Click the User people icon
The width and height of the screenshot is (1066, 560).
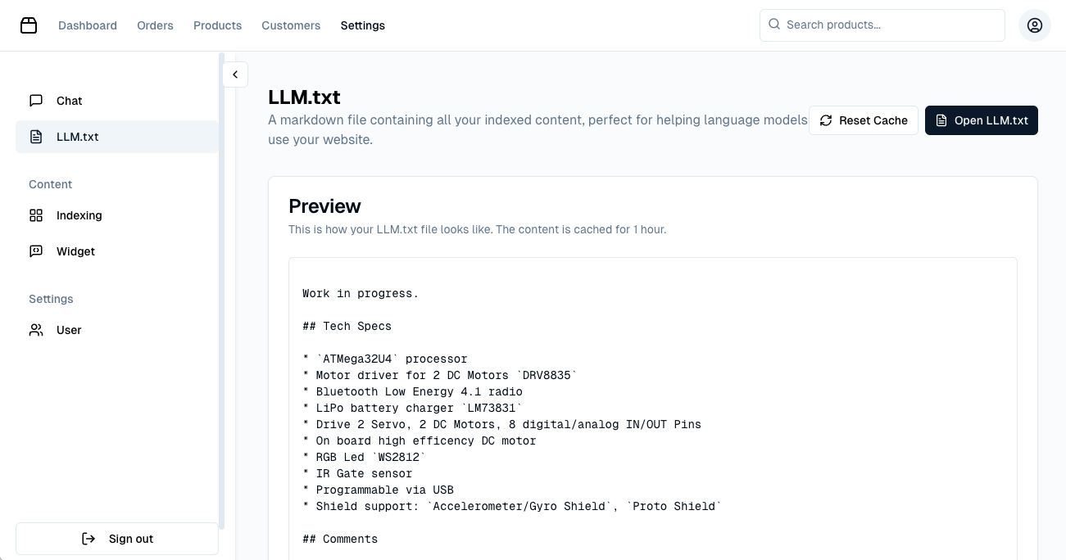[36, 330]
